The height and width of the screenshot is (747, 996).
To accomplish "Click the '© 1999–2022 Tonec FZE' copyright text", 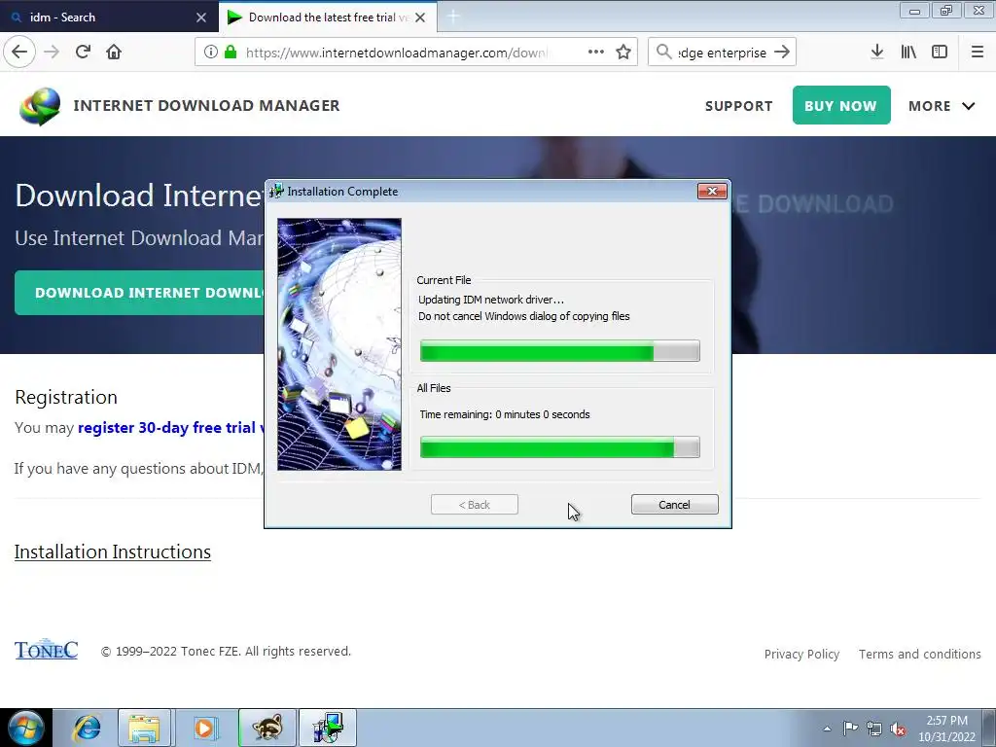I will [x=226, y=651].
